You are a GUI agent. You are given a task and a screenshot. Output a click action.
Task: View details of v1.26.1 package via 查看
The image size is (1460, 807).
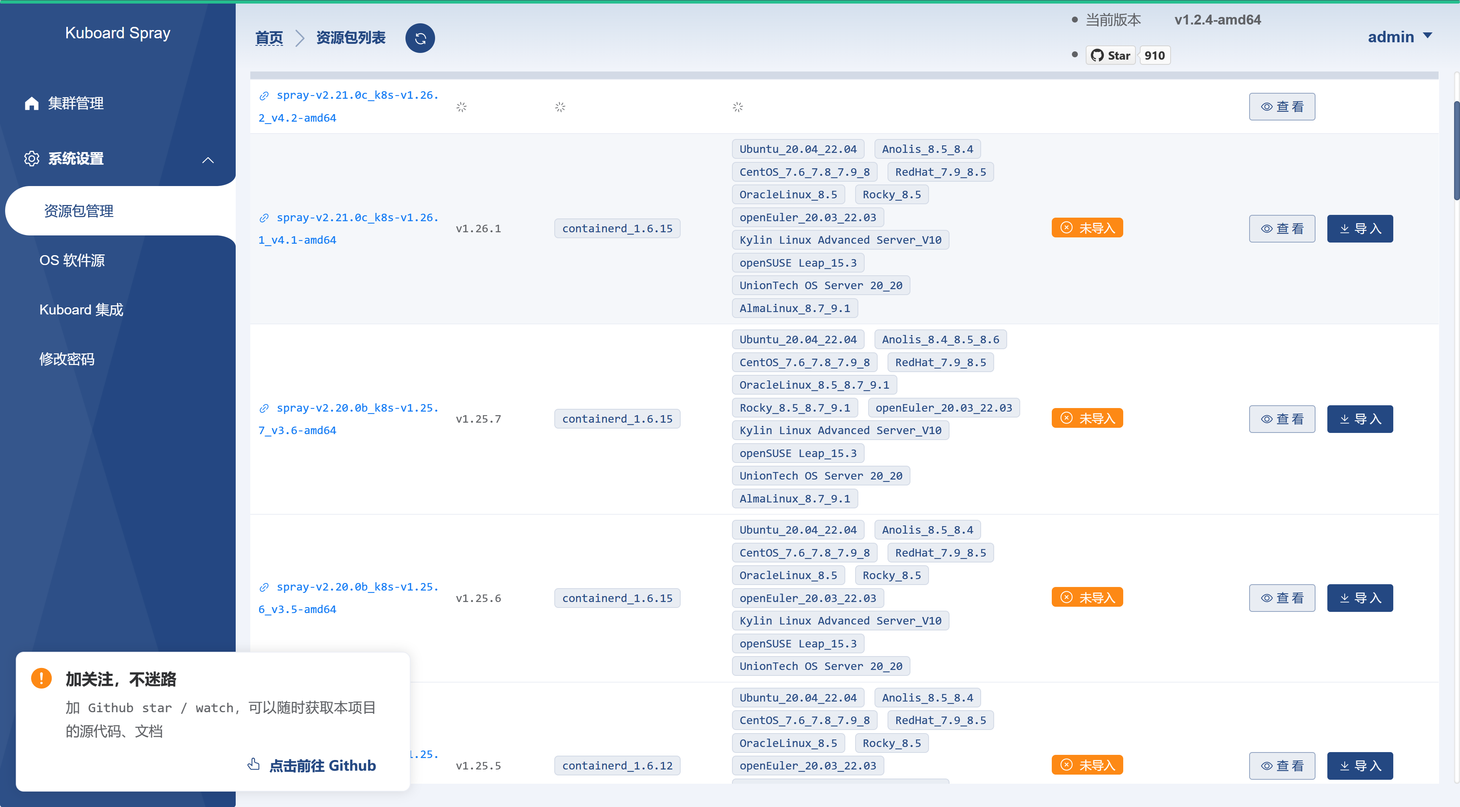click(1282, 229)
